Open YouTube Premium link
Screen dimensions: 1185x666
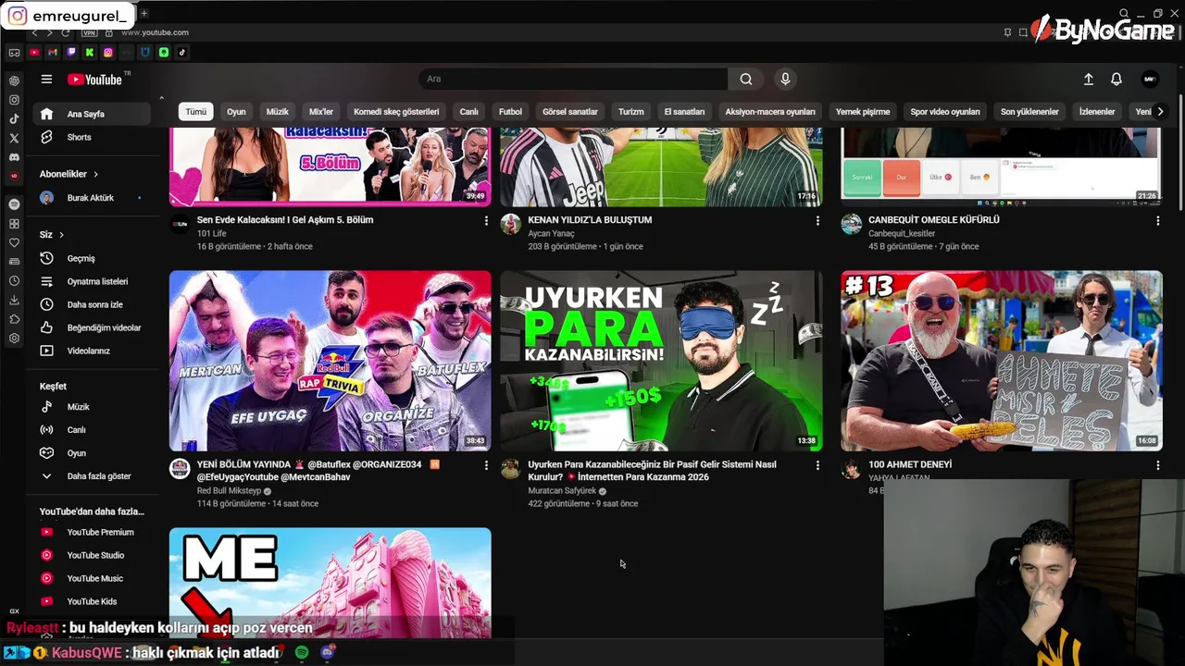pyautogui.click(x=91, y=532)
